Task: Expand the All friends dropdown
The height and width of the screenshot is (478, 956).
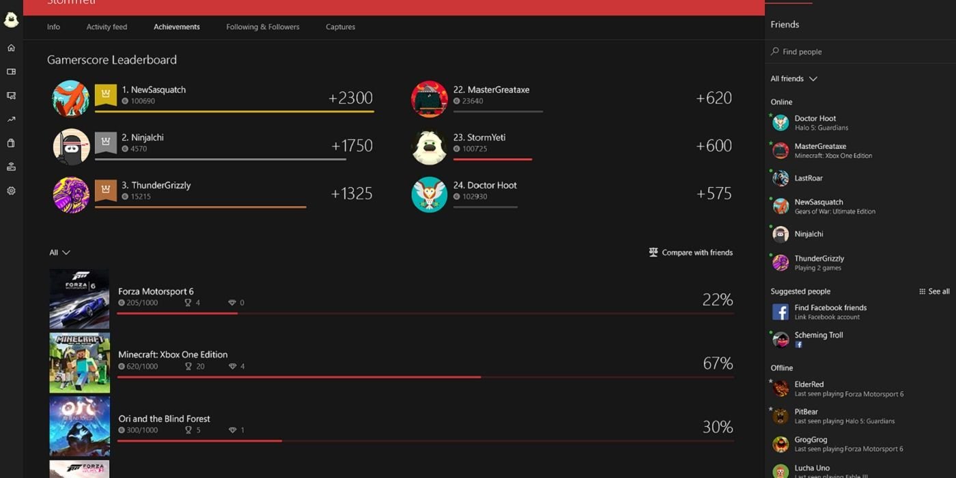Action: pos(793,79)
